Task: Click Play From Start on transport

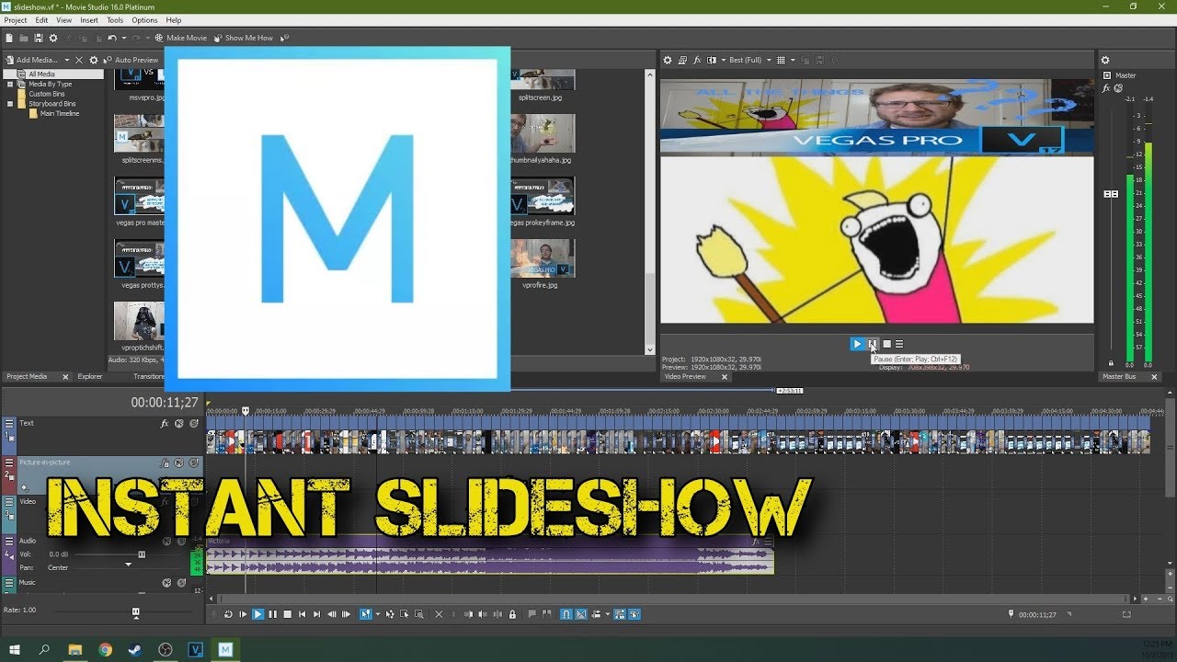Action: pyautogui.click(x=243, y=614)
